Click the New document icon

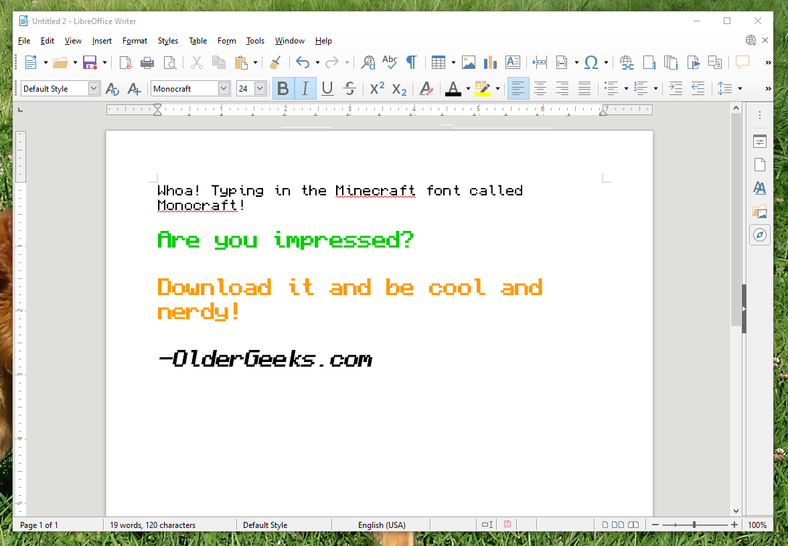click(x=31, y=62)
